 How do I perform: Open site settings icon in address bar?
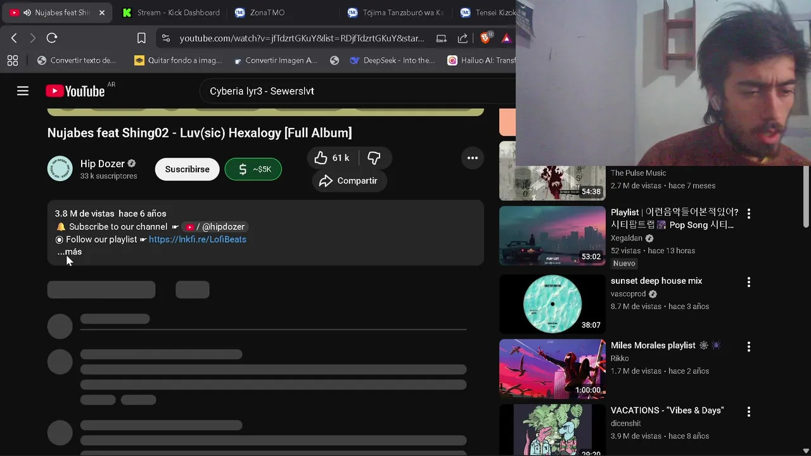pos(166,38)
